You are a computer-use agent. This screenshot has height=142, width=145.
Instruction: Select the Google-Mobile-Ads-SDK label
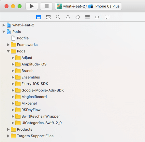43,90
